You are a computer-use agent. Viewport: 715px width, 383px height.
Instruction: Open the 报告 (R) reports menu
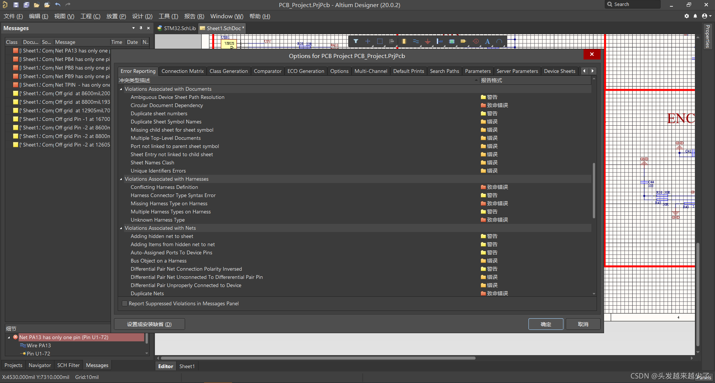click(194, 16)
